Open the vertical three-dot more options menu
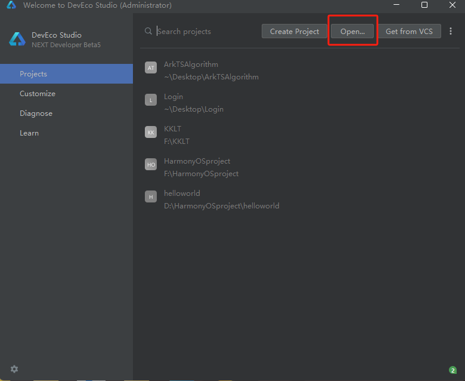This screenshot has width=465, height=381. [451, 31]
